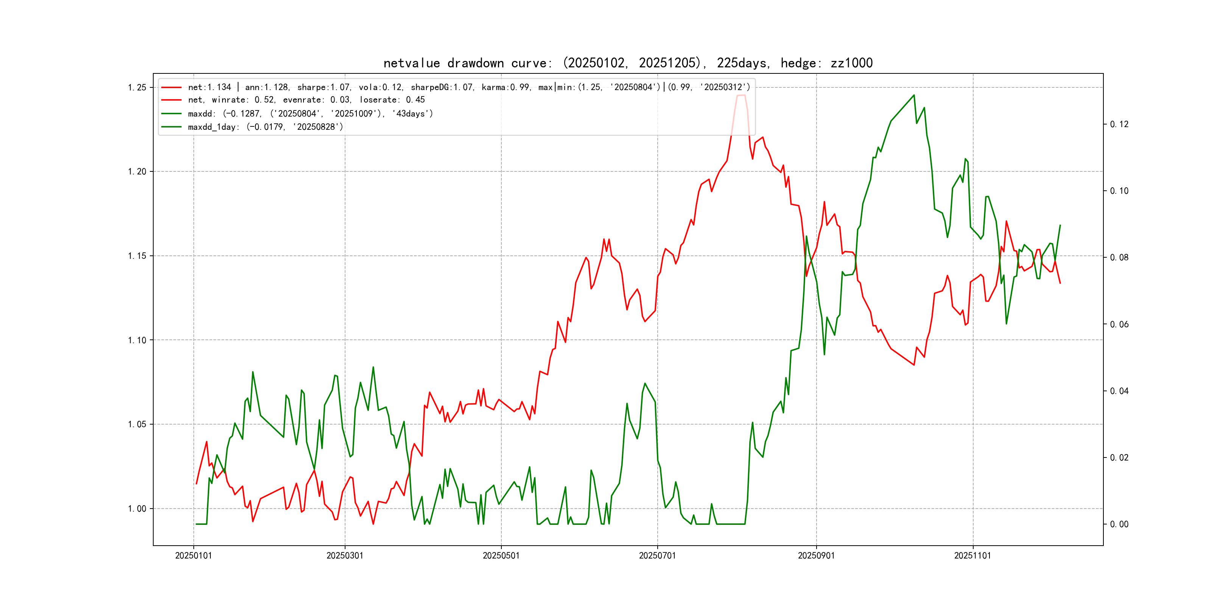1226x613 pixels.
Task: Click the 1.25 left y-axis tick label
Action: tap(137, 87)
